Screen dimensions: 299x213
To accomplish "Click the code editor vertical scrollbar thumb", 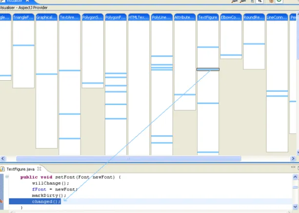I will point(295,187).
